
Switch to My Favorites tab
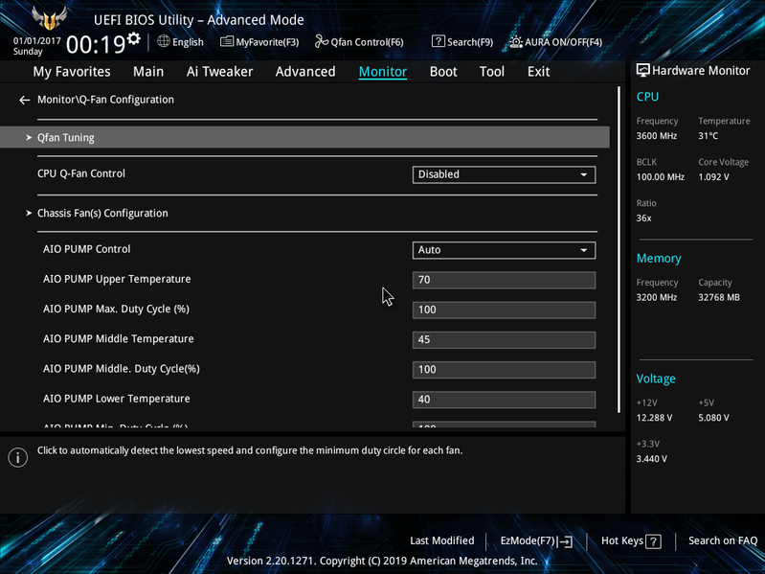(72, 72)
